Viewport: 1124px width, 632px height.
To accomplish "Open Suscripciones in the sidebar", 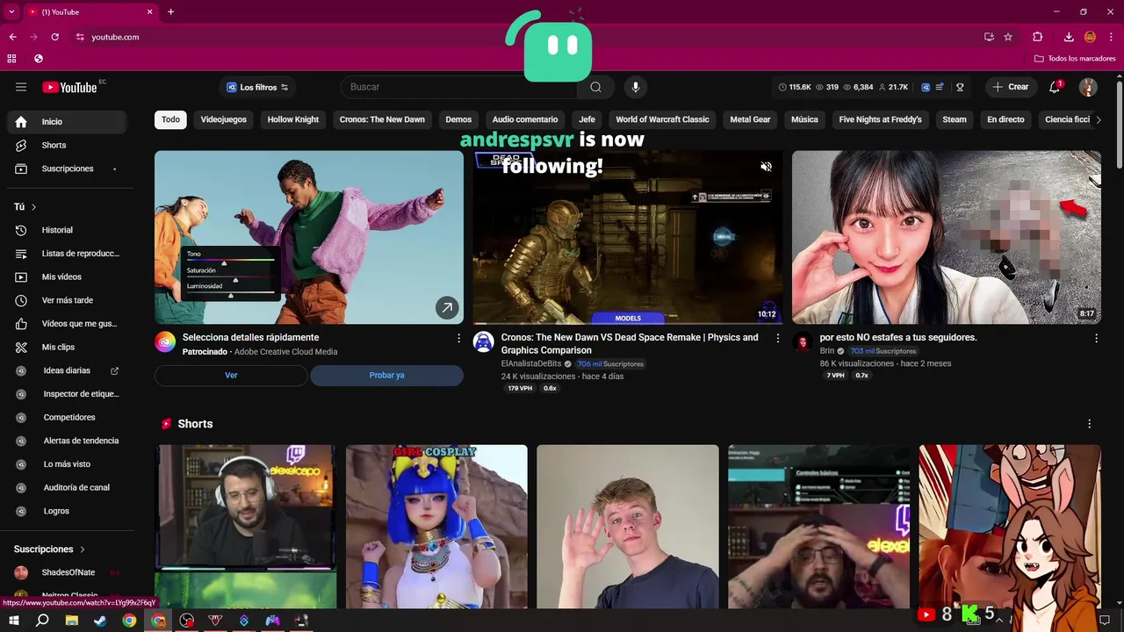I will point(67,169).
